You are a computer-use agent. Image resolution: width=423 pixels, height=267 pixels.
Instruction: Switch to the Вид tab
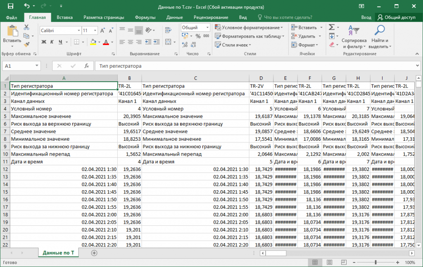(243, 17)
